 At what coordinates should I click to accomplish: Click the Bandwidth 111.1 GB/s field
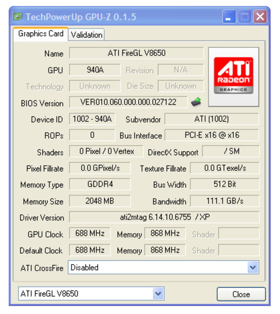click(x=225, y=201)
